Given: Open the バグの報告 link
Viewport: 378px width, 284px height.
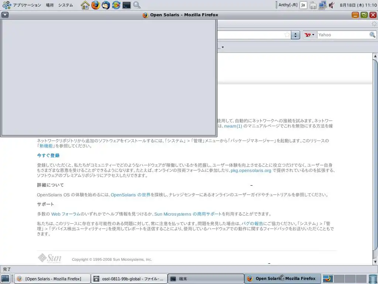Looking at the screenshot, I should click(252, 224).
